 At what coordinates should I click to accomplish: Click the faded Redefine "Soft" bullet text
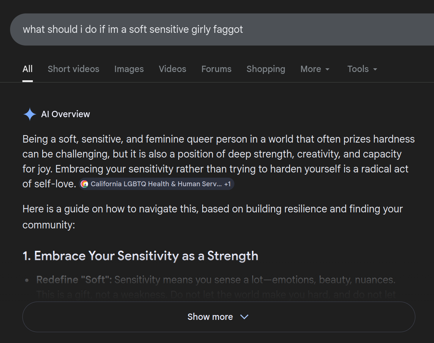[216, 280]
